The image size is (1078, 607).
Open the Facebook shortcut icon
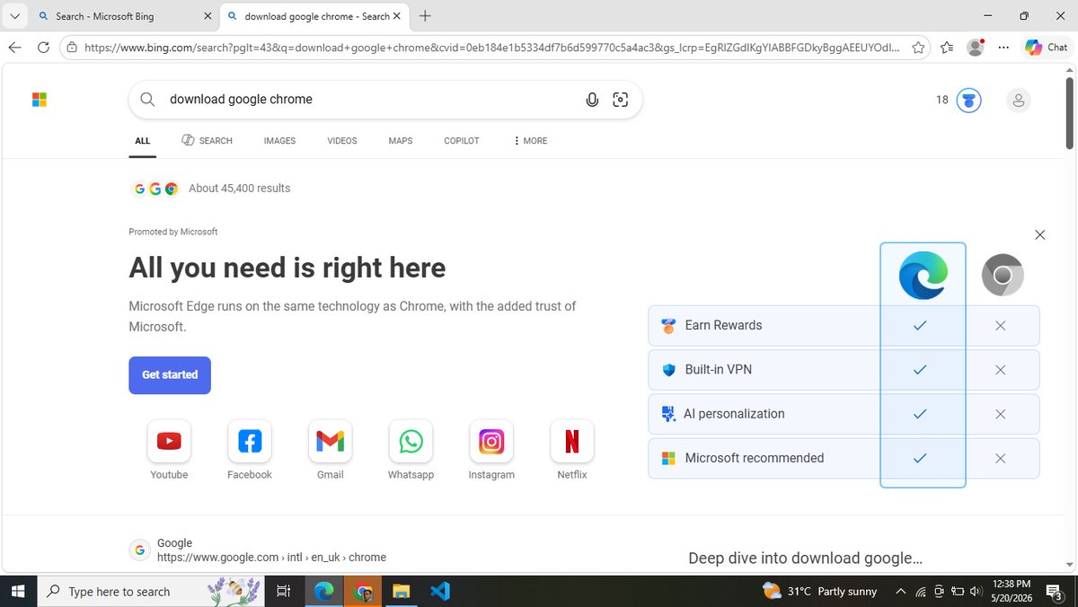click(250, 441)
